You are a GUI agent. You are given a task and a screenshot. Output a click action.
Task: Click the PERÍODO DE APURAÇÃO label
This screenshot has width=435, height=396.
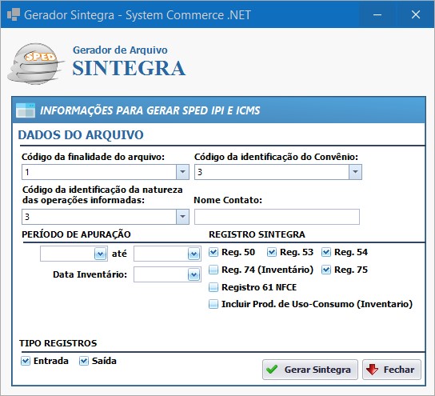coord(76,234)
